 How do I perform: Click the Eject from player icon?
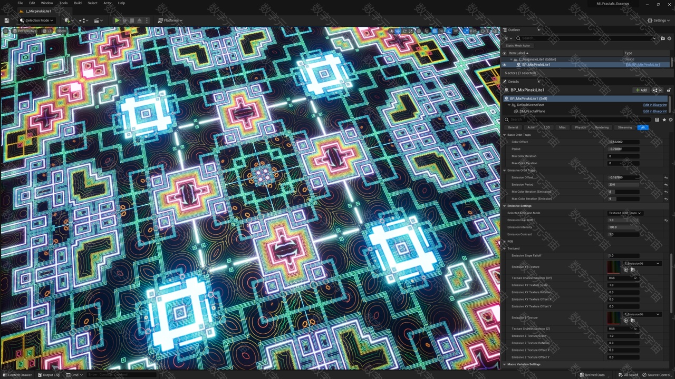(139, 21)
